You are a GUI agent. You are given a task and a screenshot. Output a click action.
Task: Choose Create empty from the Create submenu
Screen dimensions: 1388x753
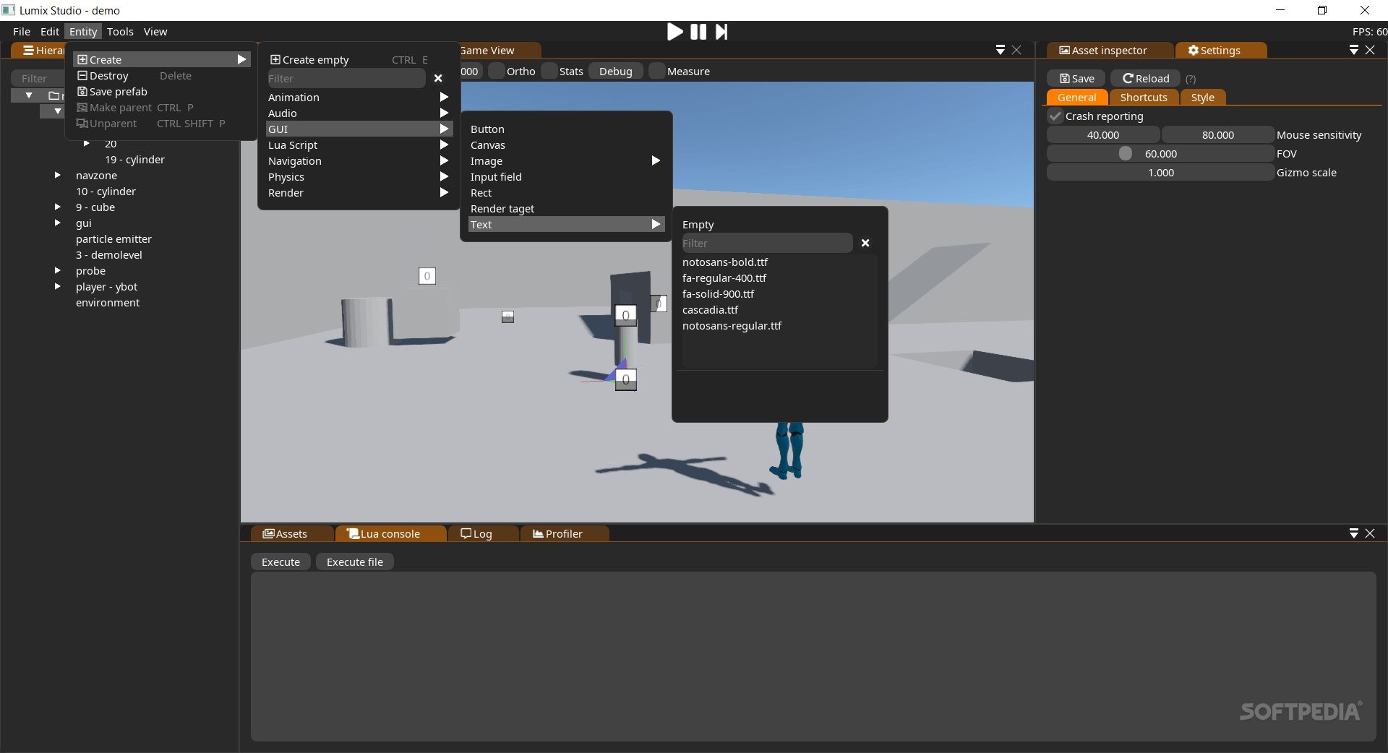359,59
